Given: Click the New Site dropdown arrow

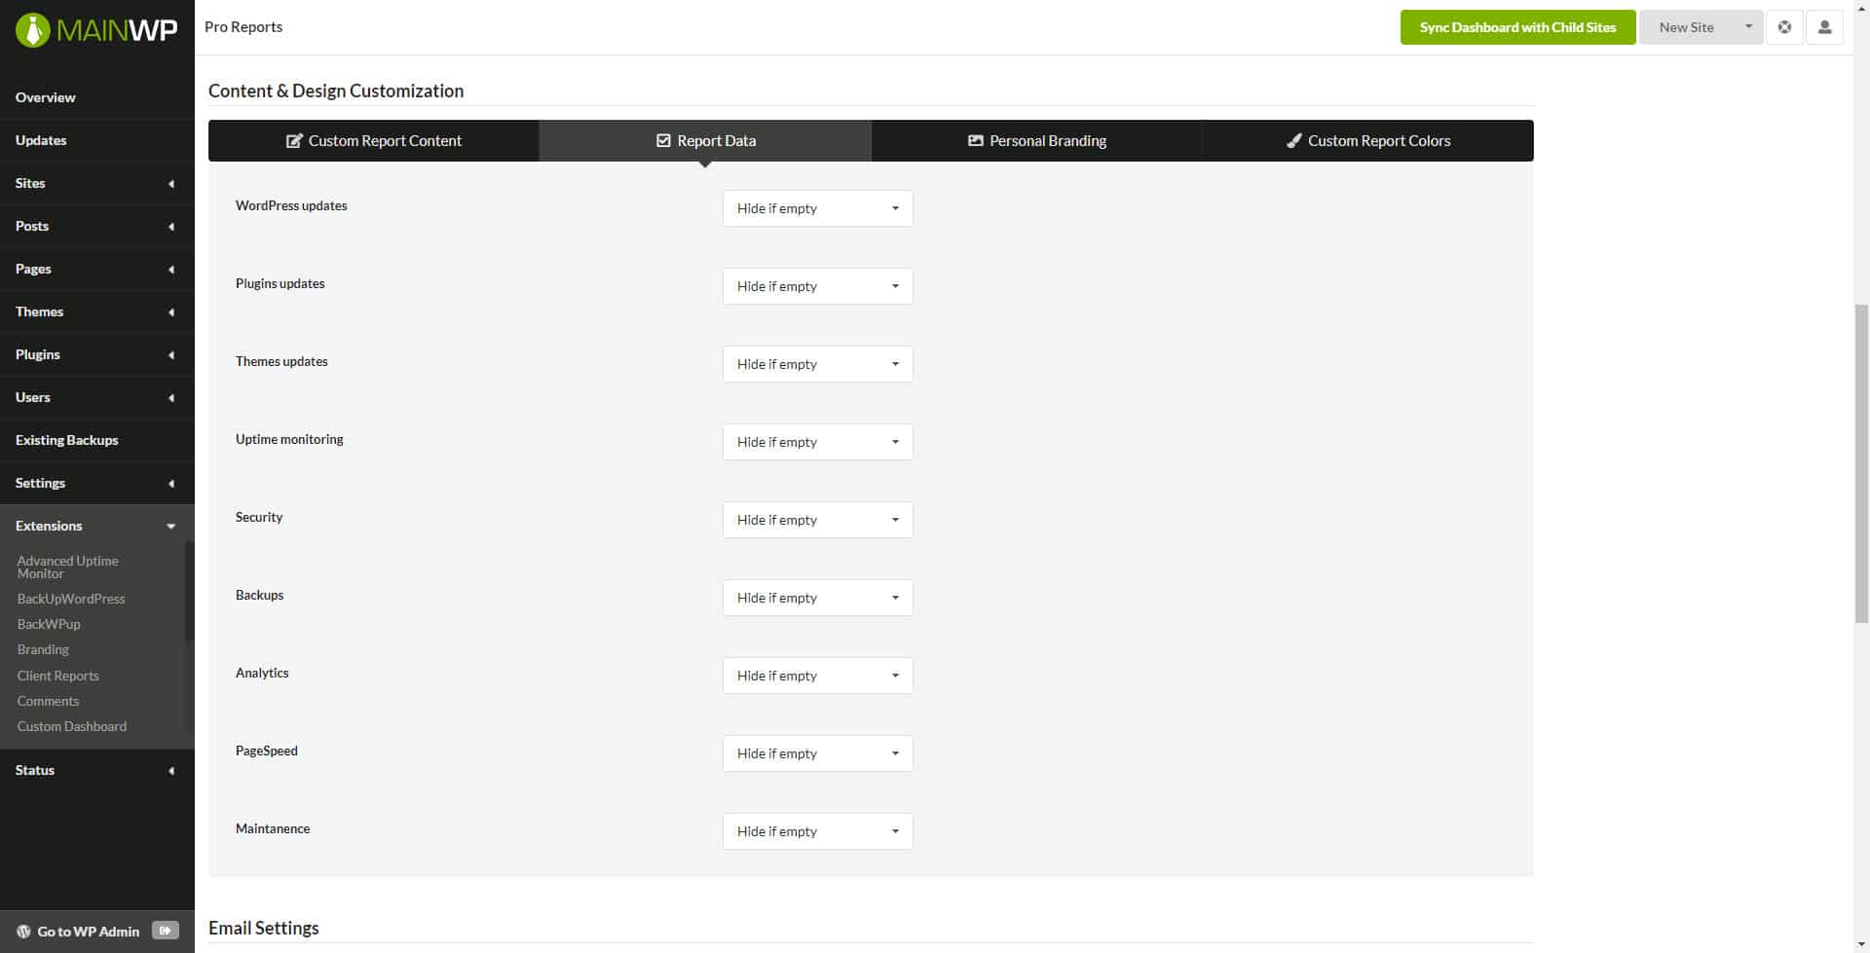Looking at the screenshot, I should point(1748,27).
